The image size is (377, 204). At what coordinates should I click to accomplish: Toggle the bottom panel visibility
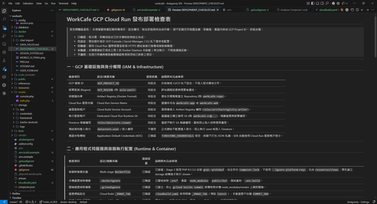pyautogui.click(x=317, y=3)
